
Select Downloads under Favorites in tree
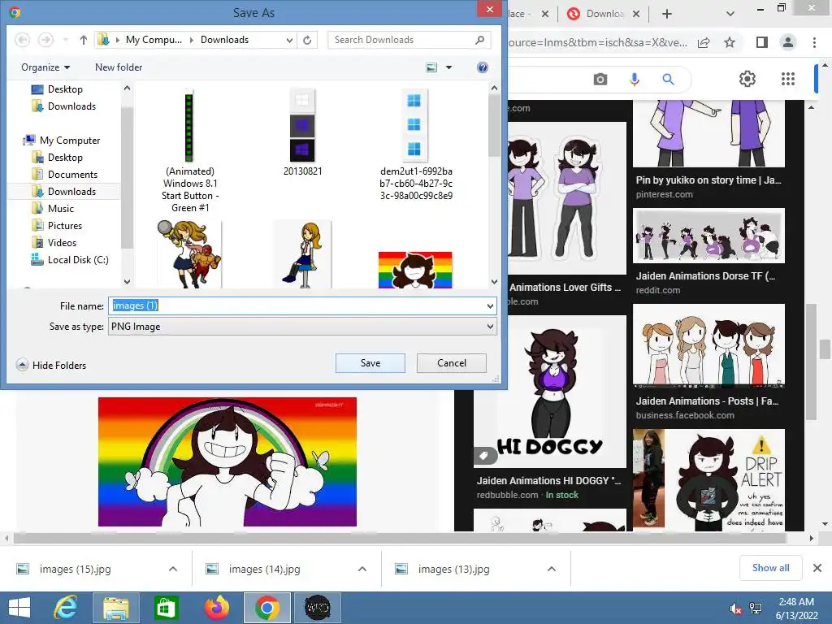point(64,106)
